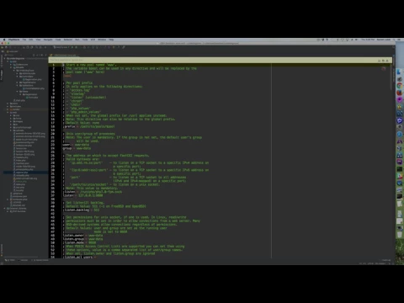Image resolution: width=404 pixels, height=303 pixels.
Task: Click the editor vertical scrollbar
Action: pyautogui.click(x=391, y=77)
